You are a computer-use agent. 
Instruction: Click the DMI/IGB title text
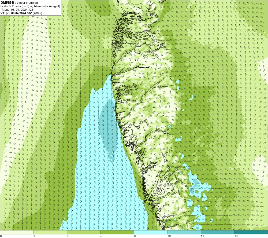point(7,3)
